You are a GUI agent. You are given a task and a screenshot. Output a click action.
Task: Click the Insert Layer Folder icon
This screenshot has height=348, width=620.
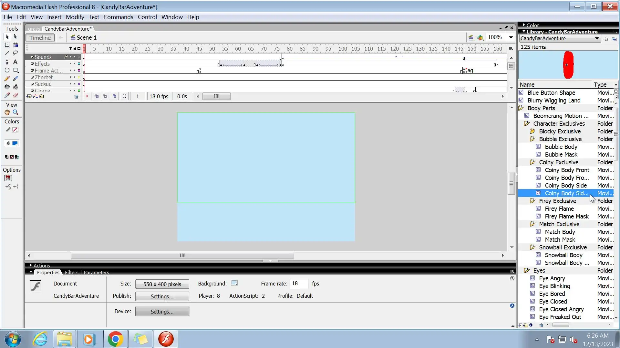coord(42,96)
